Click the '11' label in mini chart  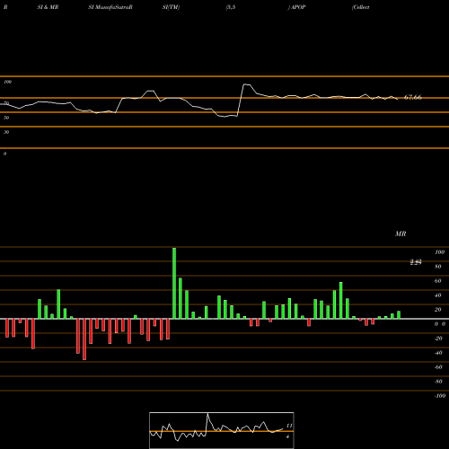click(289, 426)
